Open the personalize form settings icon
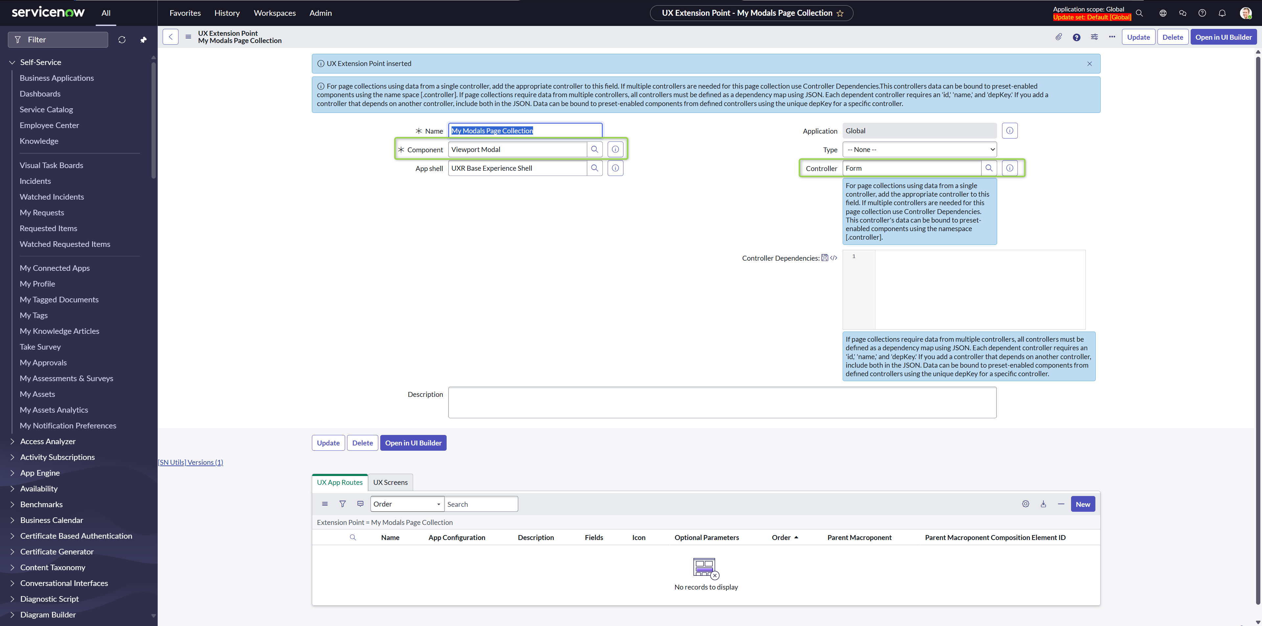The height and width of the screenshot is (626, 1262). tap(1094, 37)
